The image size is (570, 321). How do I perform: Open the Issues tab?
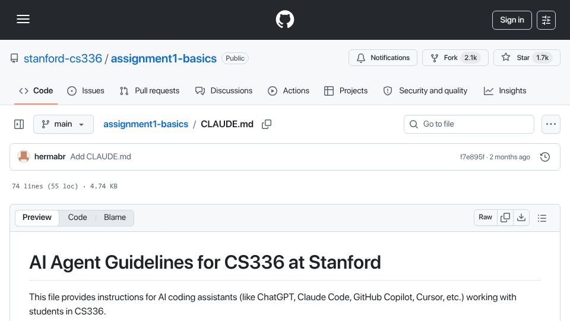(x=85, y=90)
